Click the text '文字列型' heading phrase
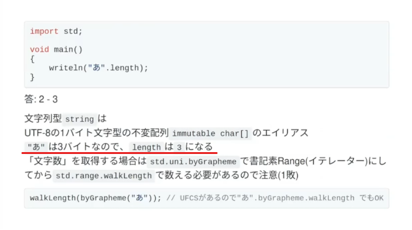This screenshot has width=412, height=230. (43, 118)
